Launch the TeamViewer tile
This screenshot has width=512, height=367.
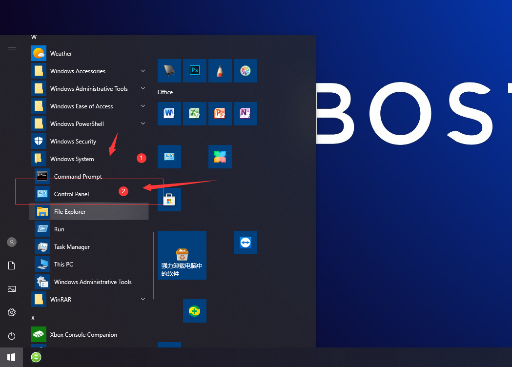tap(246, 243)
